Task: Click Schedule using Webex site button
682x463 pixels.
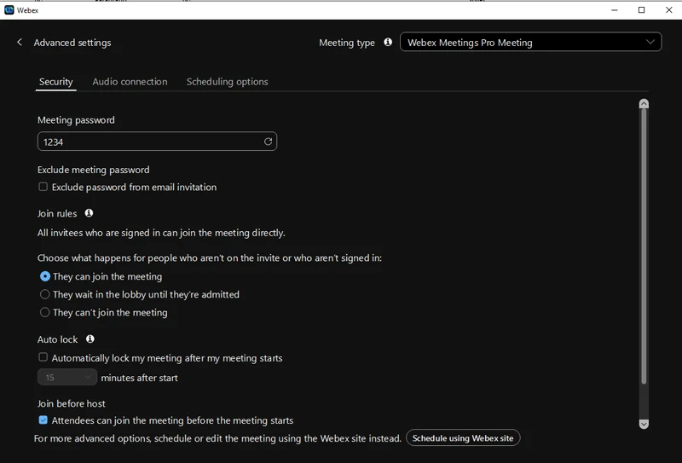Action: point(463,437)
